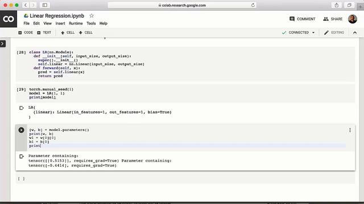Open the View menu
364x204 pixels.
pyautogui.click(x=47, y=23)
